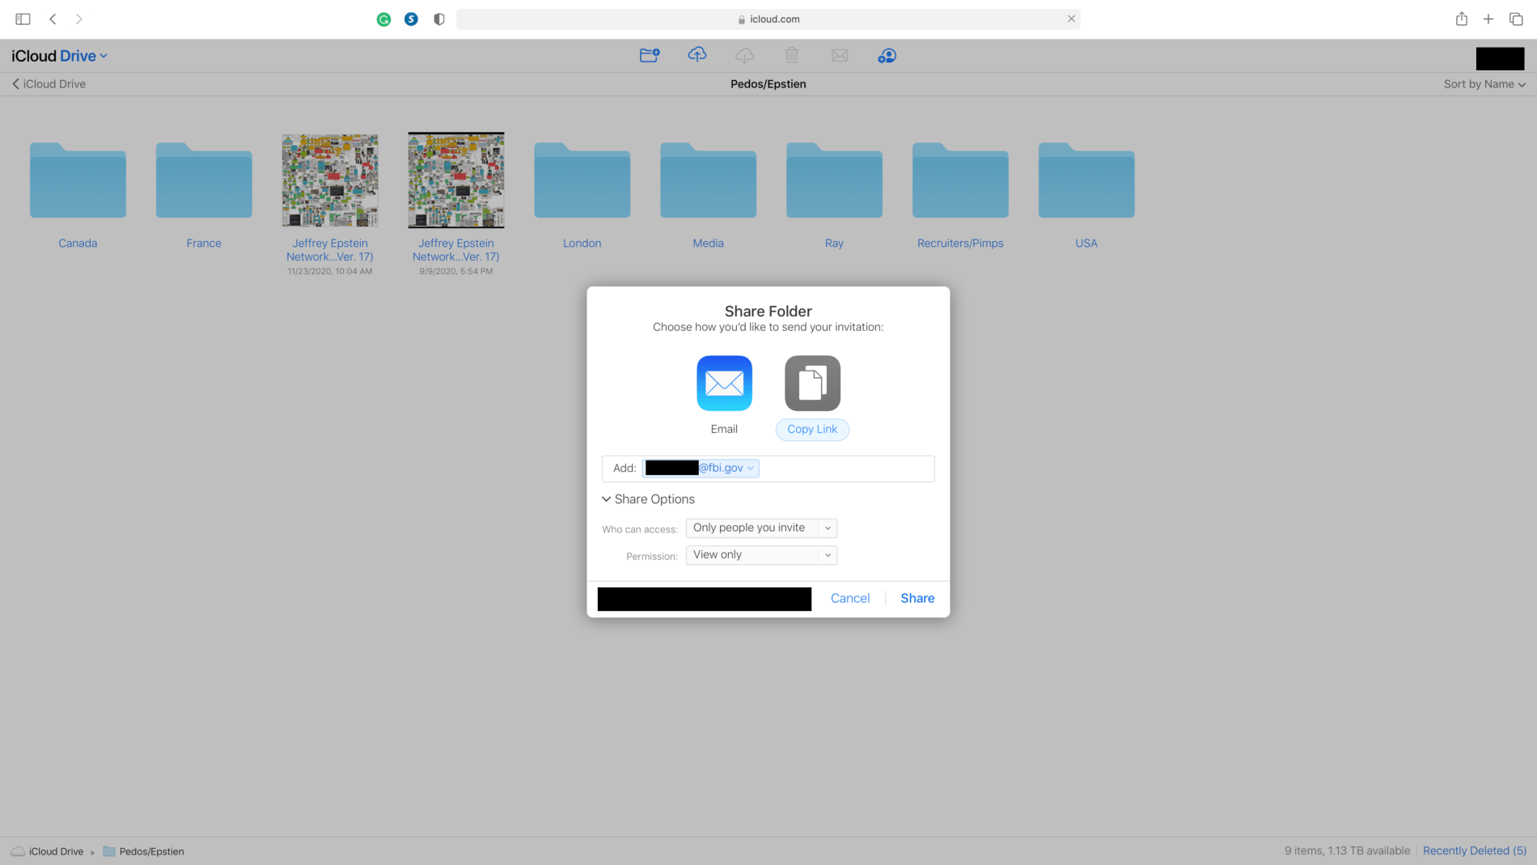Image resolution: width=1537 pixels, height=865 pixels.
Task: Open the Sort by Name menu
Action: 1484,84
